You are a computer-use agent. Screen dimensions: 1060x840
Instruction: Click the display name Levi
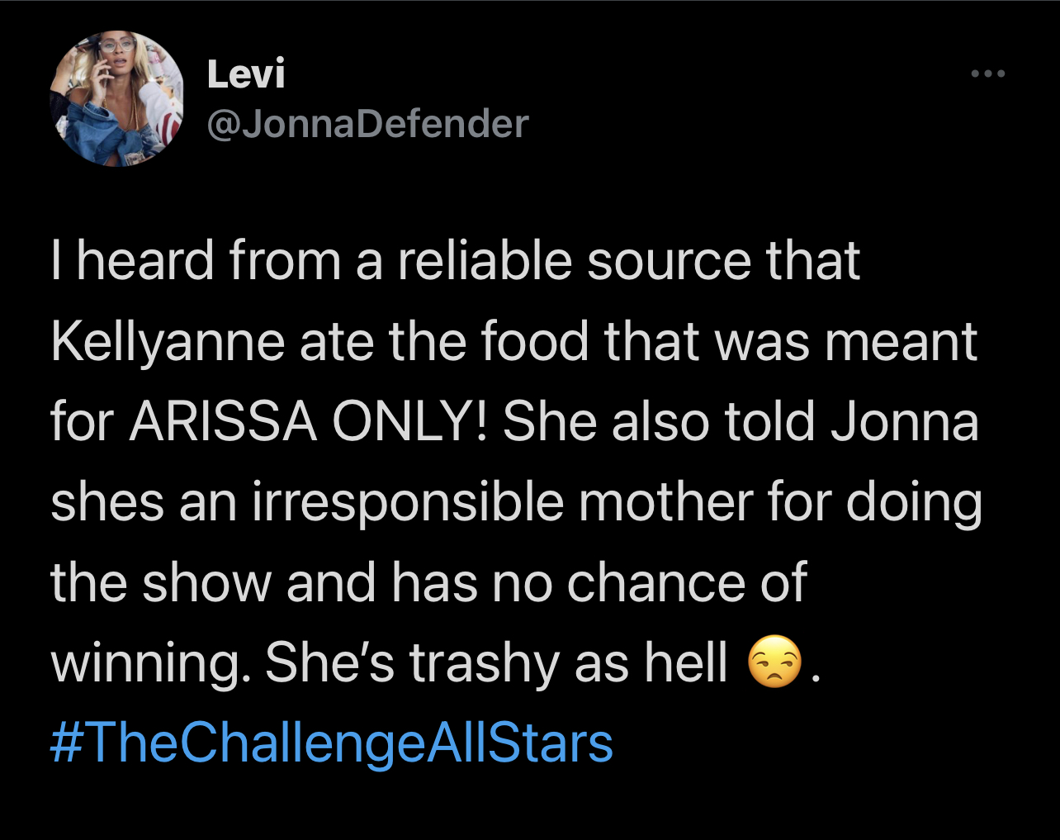pos(246,74)
